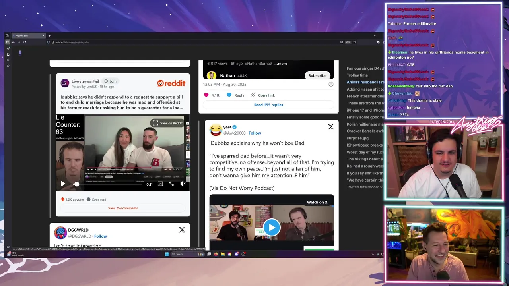
Task: Click the shield tracking protection icon
Action: coord(48,42)
